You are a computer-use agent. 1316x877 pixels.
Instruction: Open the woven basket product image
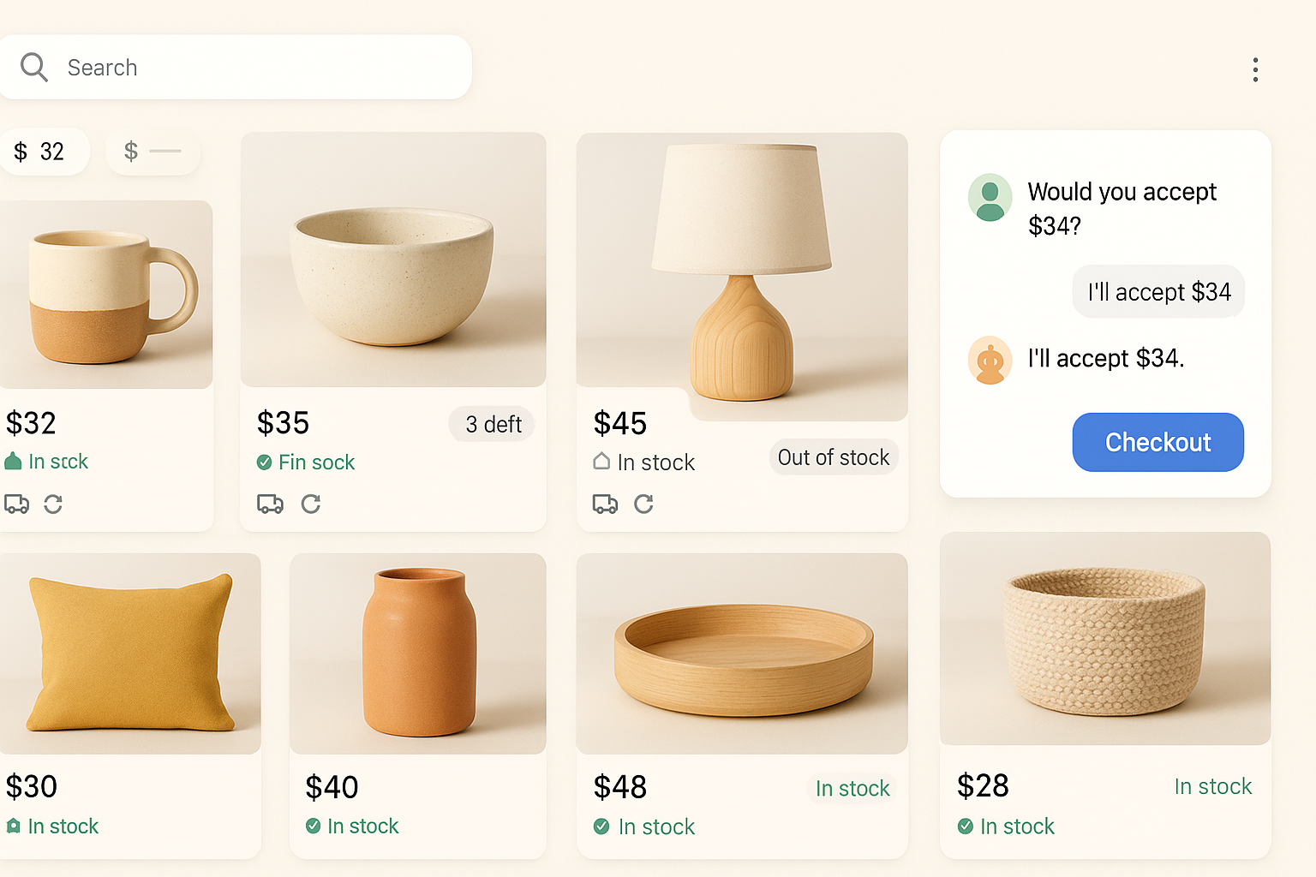pyautogui.click(x=1105, y=639)
